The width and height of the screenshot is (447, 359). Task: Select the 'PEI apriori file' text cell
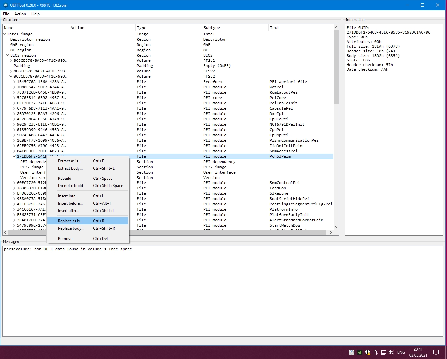(288, 82)
